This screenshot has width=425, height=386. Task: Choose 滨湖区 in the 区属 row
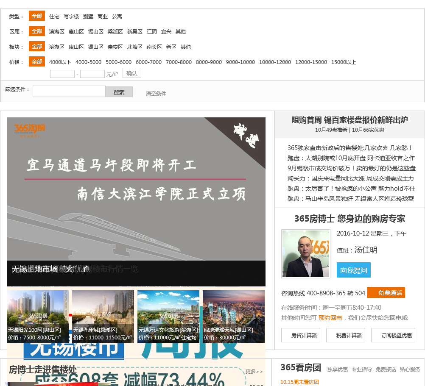57,32
